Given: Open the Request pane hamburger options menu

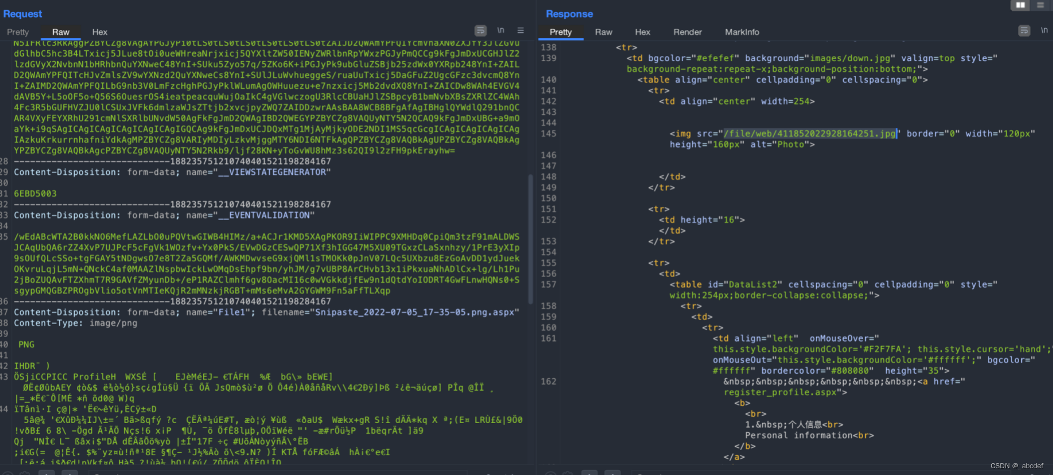Looking at the screenshot, I should click(520, 31).
